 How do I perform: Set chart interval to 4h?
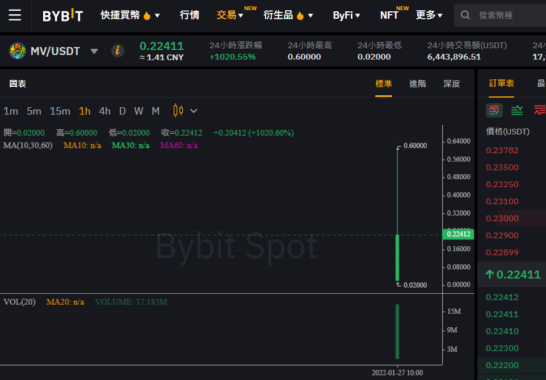point(105,111)
